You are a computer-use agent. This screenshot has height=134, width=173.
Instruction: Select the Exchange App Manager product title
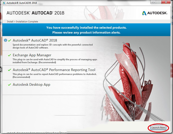tap(32, 55)
